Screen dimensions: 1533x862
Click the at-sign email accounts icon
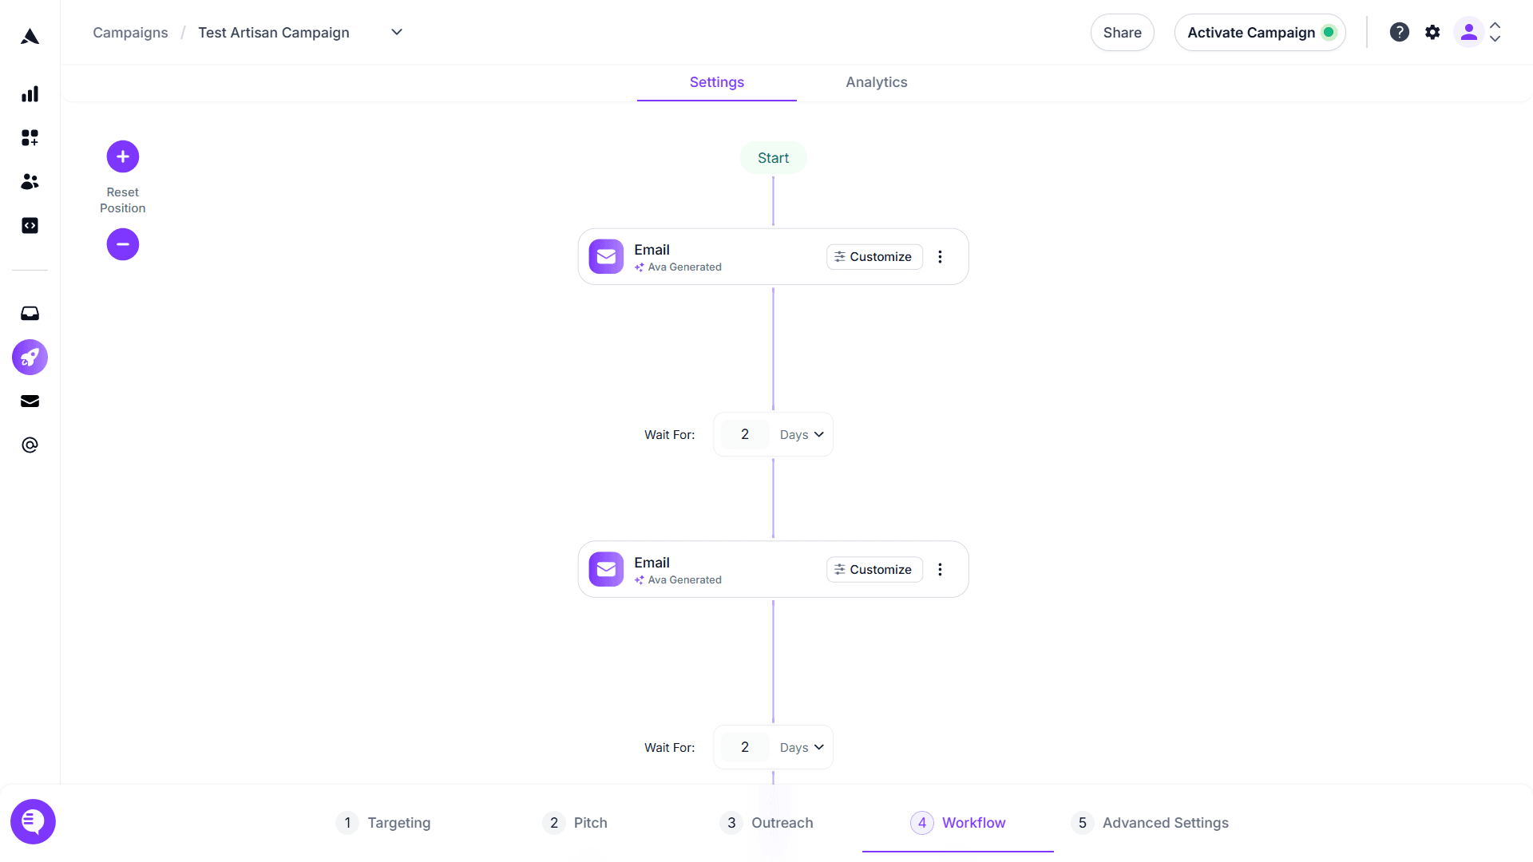tap(30, 445)
